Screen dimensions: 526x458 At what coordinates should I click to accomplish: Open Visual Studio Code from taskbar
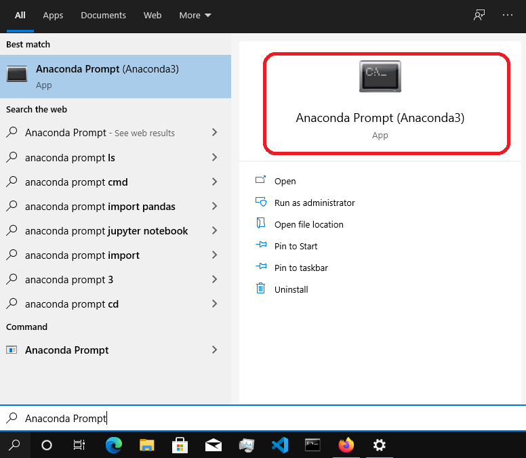pos(280,445)
